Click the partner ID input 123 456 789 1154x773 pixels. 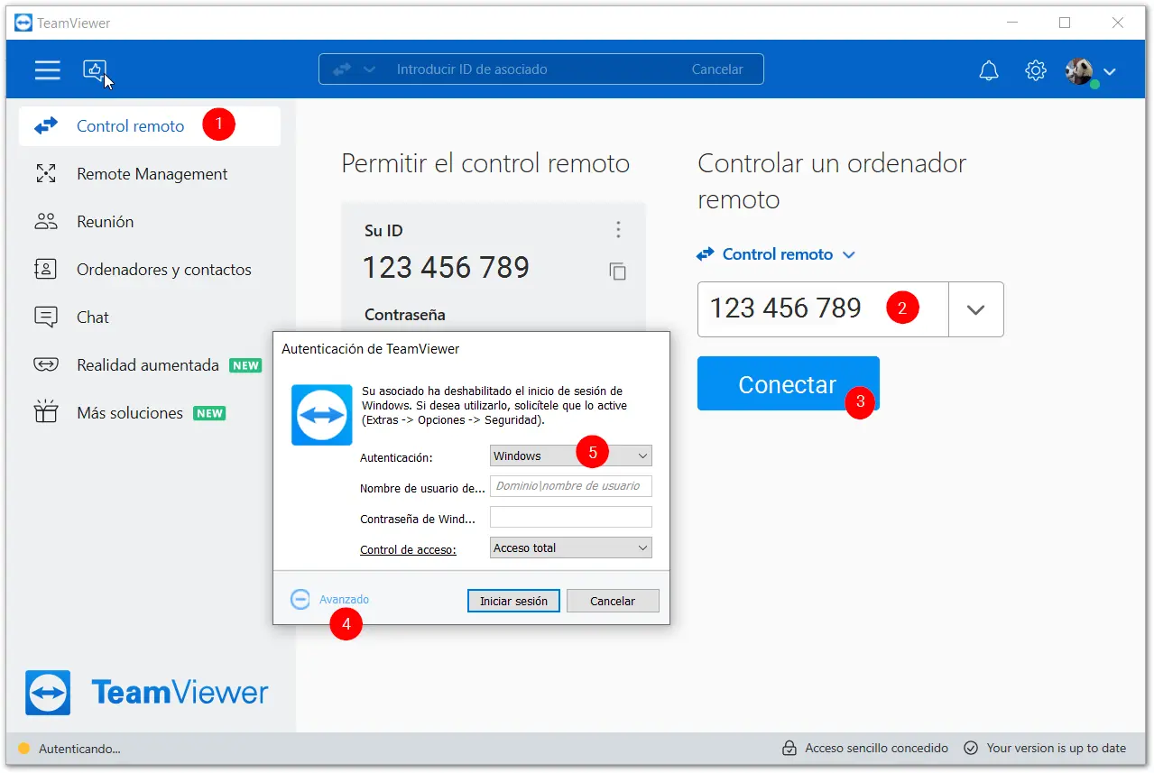(823, 309)
